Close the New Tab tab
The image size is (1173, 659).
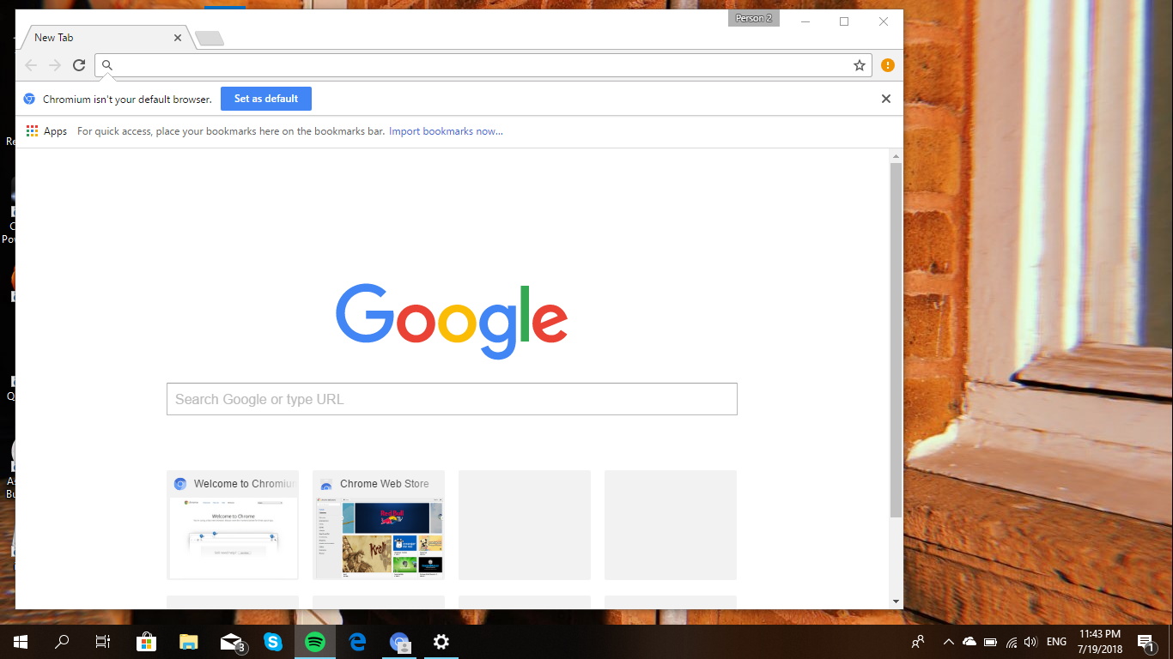[178, 38]
